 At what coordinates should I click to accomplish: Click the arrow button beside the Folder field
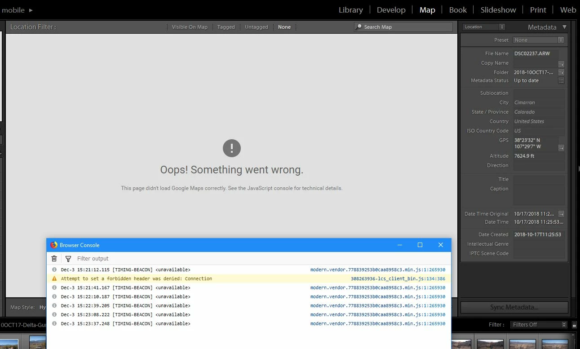[x=561, y=72]
